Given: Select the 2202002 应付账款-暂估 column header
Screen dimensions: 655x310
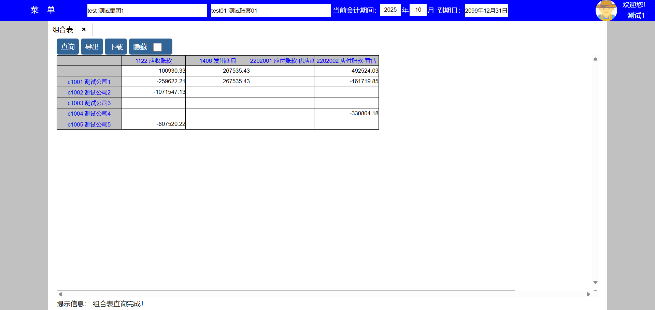Looking at the screenshot, I should (346, 61).
